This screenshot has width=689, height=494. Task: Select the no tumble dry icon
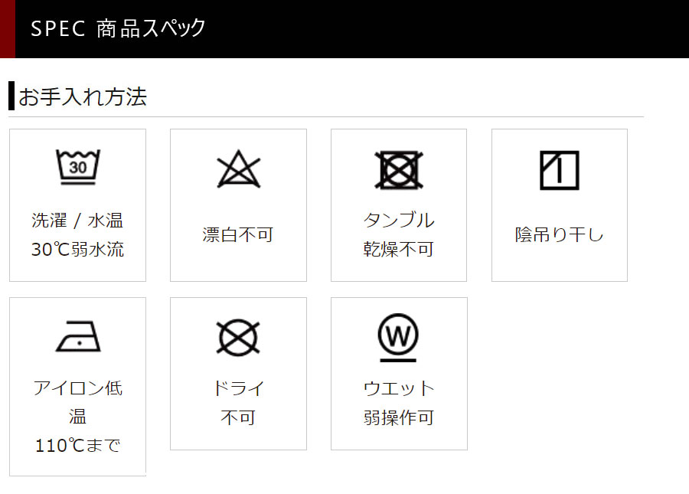(399, 170)
